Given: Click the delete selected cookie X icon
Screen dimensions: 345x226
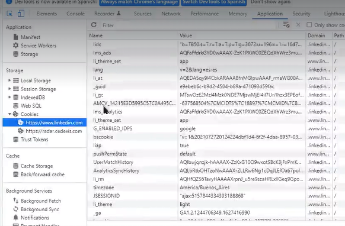Looking at the screenshot, I should pyautogui.click(x=298, y=25).
